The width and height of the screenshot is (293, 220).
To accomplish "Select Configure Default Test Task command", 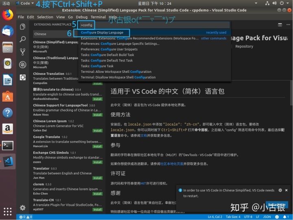I will (x=155, y=61).
